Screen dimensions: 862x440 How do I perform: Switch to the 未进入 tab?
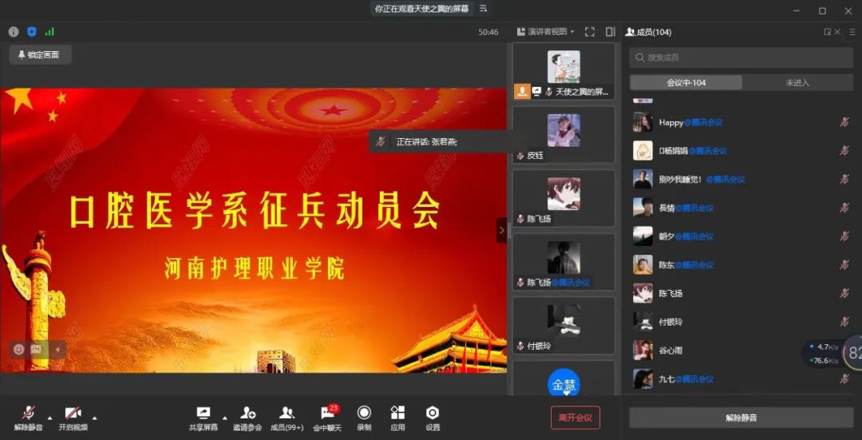point(797,83)
